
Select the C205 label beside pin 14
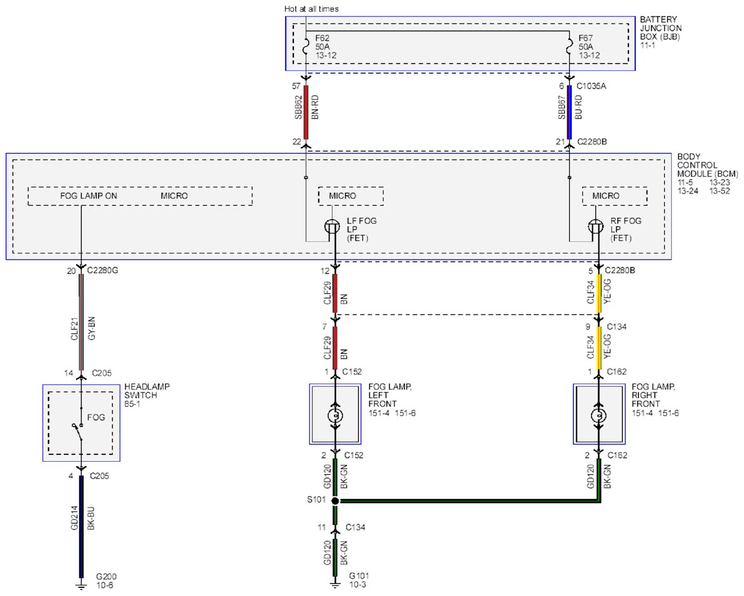point(102,373)
